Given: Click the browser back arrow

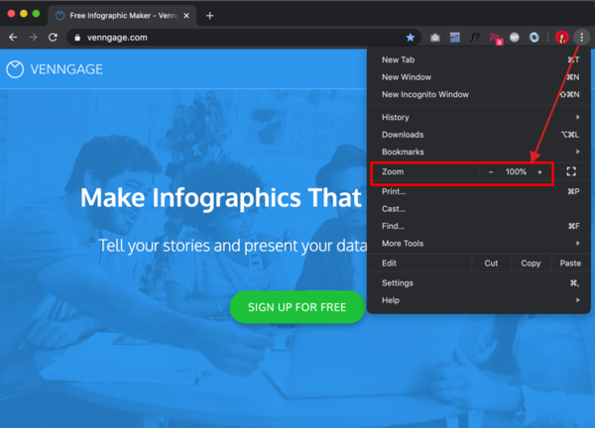Looking at the screenshot, I should [13, 38].
